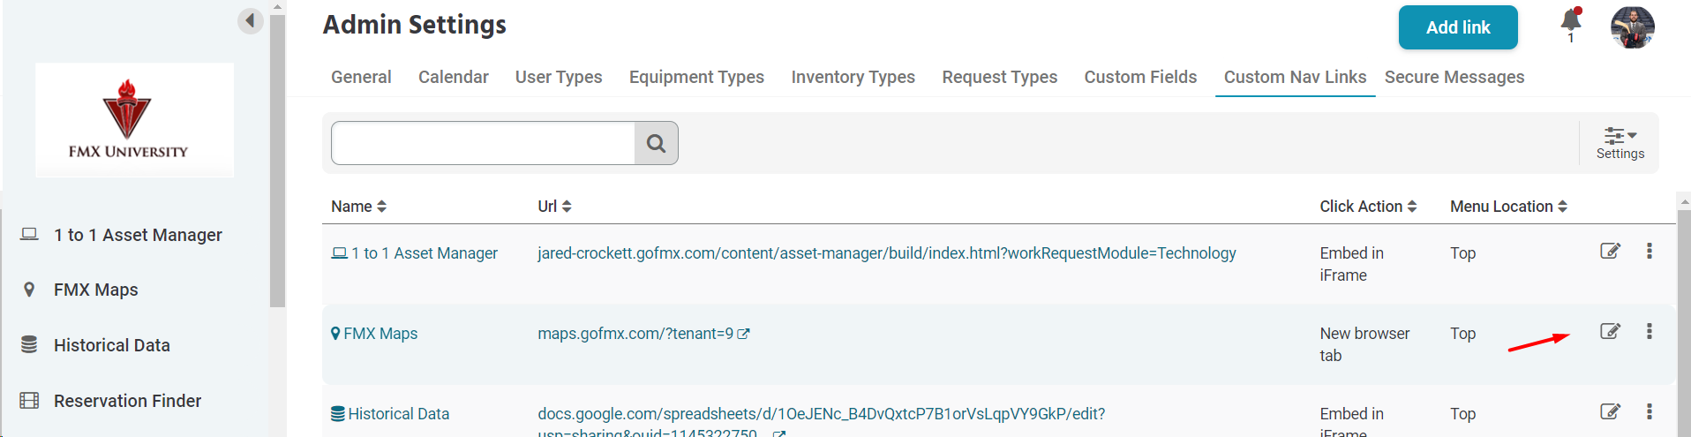The width and height of the screenshot is (1691, 437).
Task: Click the search magnifier button
Action: click(656, 143)
